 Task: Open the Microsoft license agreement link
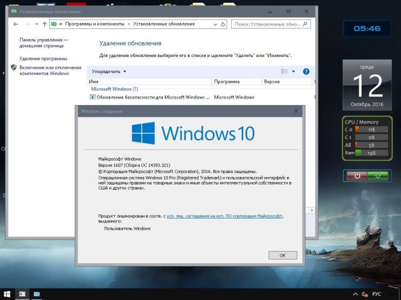[x=224, y=216]
